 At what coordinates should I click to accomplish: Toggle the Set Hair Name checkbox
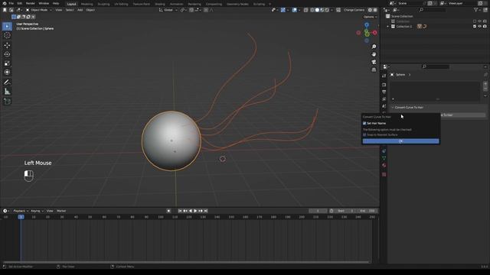(x=364, y=123)
